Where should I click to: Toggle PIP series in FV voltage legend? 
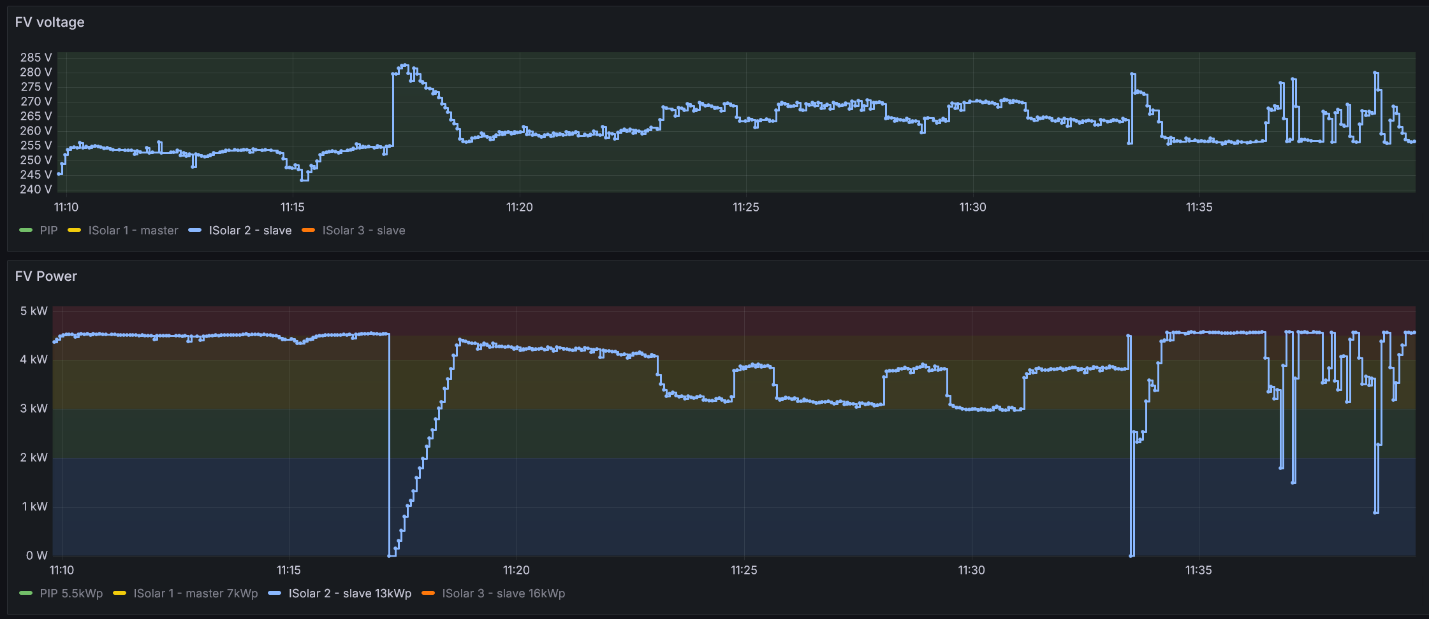tap(48, 231)
